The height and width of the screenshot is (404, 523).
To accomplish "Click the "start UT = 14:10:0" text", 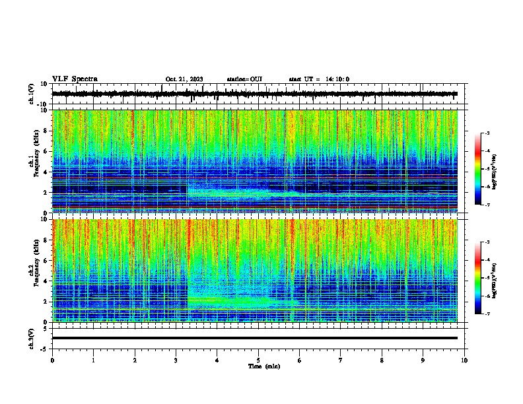I will click(x=319, y=79).
